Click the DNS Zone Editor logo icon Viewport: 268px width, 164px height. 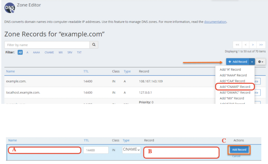click(x=10, y=8)
